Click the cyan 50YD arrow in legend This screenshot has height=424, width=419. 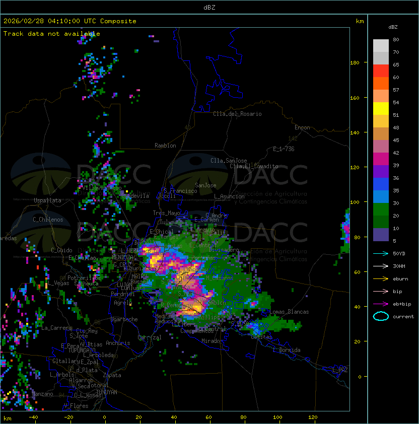[381, 253]
